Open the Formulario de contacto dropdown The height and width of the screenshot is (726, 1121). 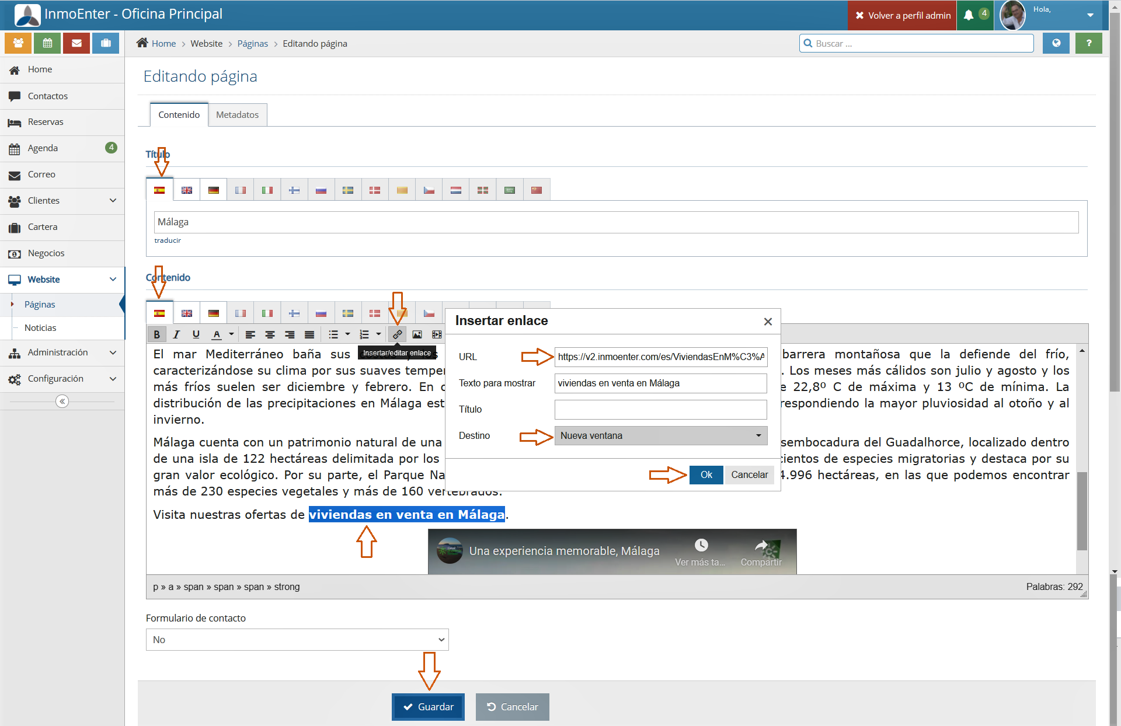point(297,640)
